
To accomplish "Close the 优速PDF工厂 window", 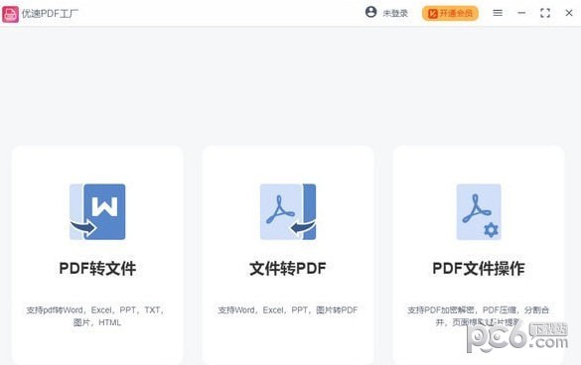I will tap(569, 13).
